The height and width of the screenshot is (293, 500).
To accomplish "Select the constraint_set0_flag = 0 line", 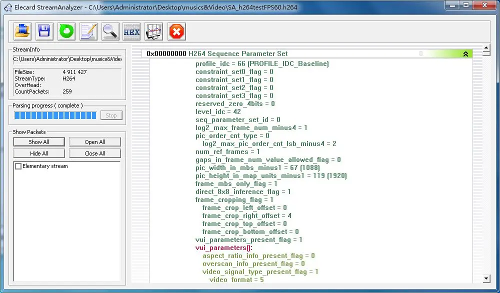I will click(234, 71).
